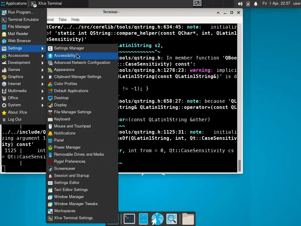The height and width of the screenshot is (226, 301).
Task: Open Screensaver settings icon
Action: click(50, 169)
